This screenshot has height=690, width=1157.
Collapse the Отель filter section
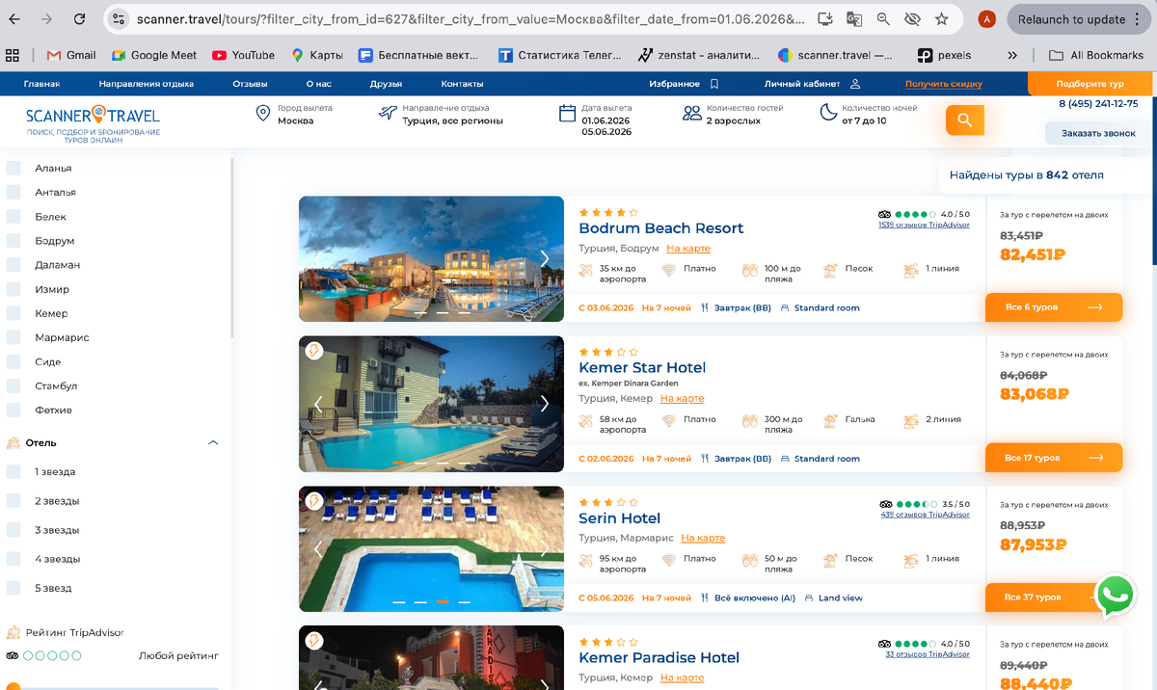(213, 443)
